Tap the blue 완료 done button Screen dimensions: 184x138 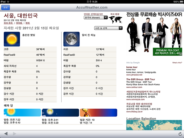[6, 7]
